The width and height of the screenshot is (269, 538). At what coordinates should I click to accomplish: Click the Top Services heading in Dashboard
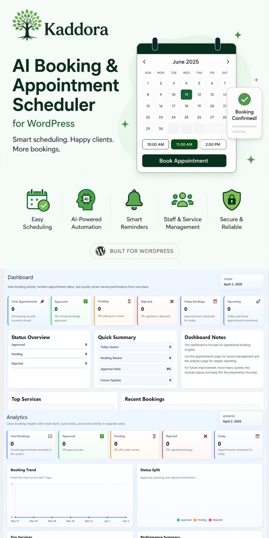pos(26,399)
